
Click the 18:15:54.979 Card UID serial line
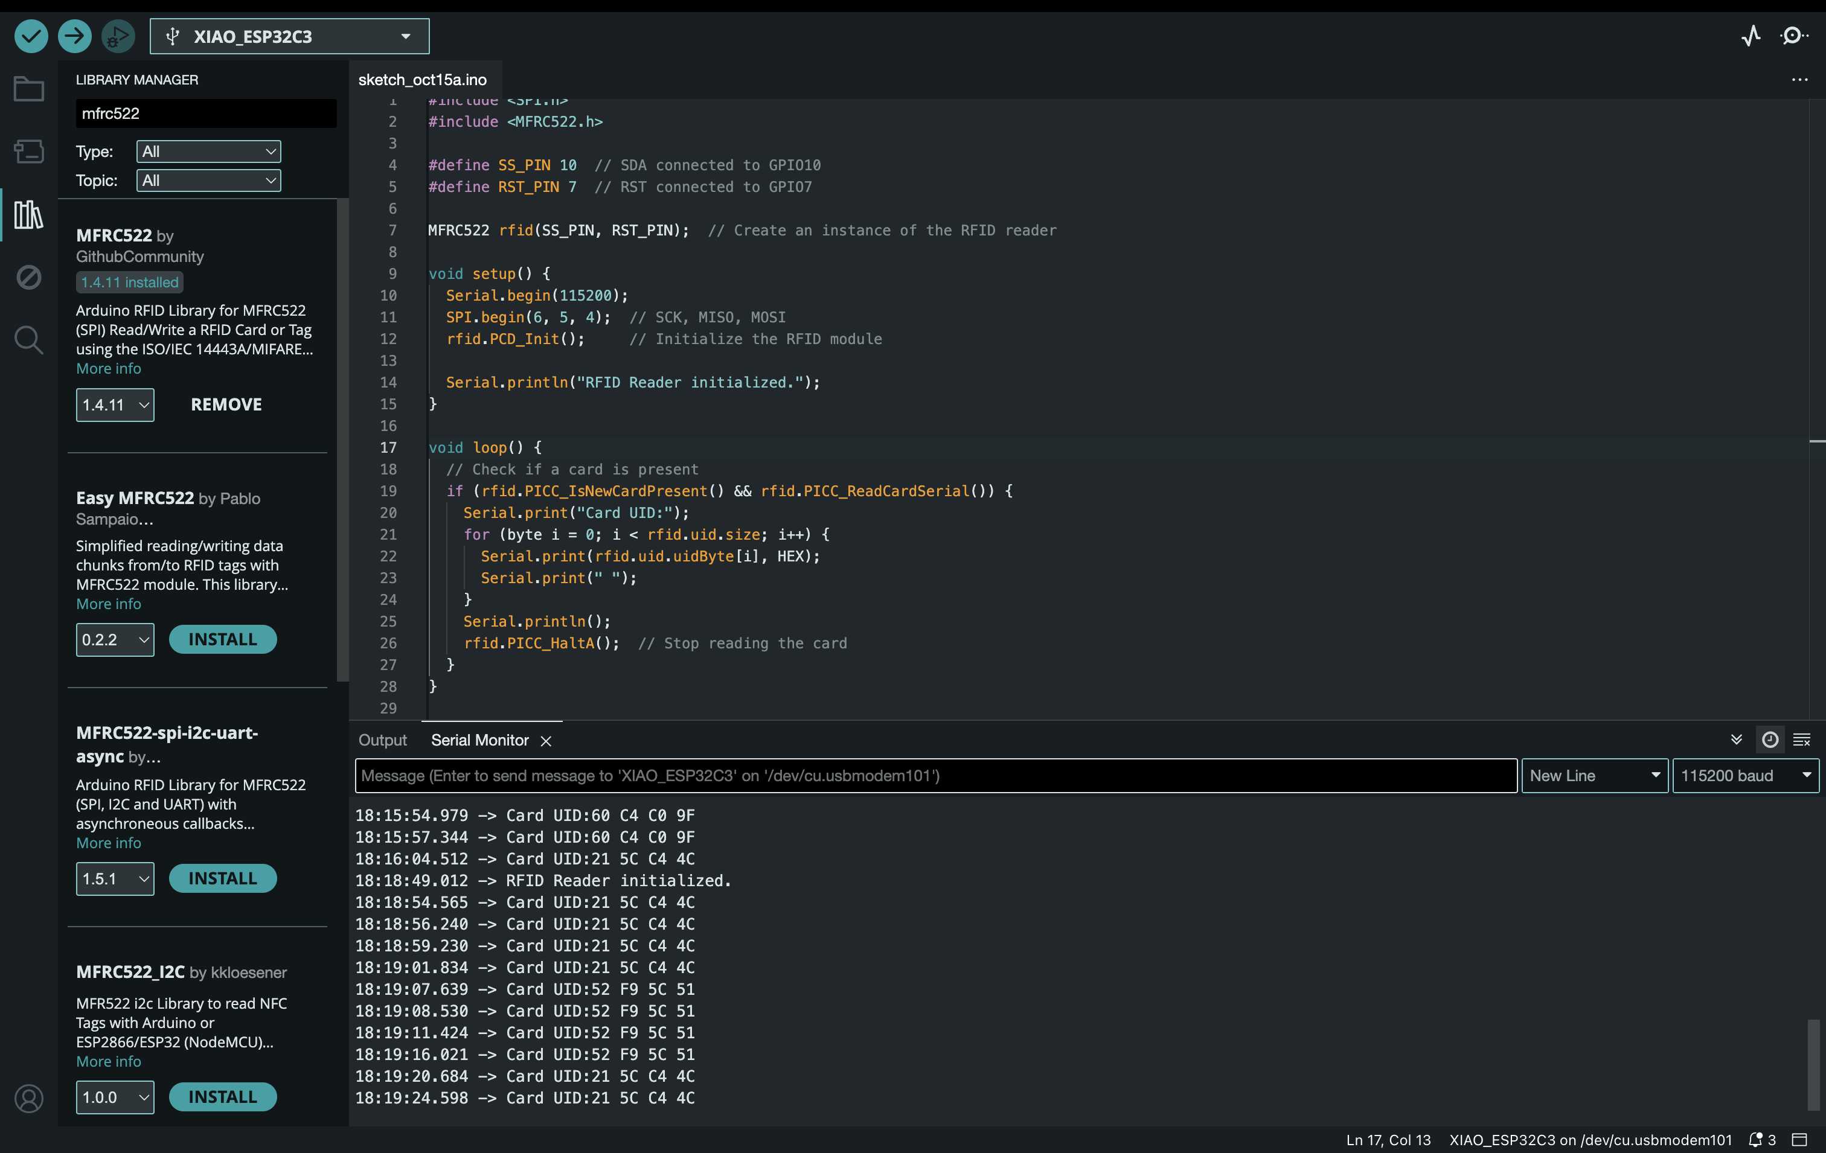(525, 815)
